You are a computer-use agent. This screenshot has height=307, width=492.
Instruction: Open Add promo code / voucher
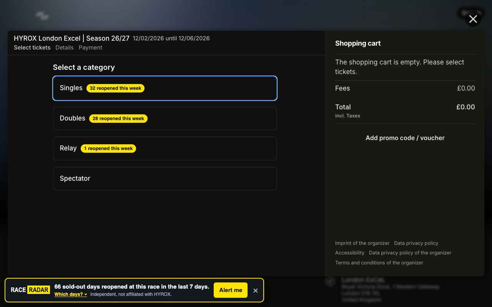tap(405, 138)
